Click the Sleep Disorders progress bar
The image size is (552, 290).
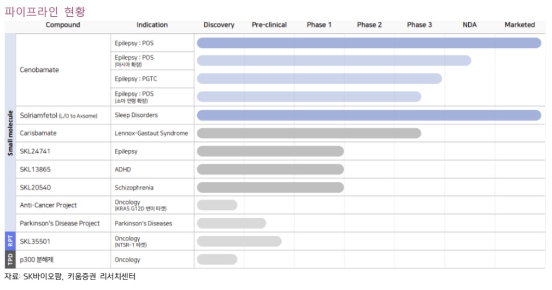(x=369, y=115)
